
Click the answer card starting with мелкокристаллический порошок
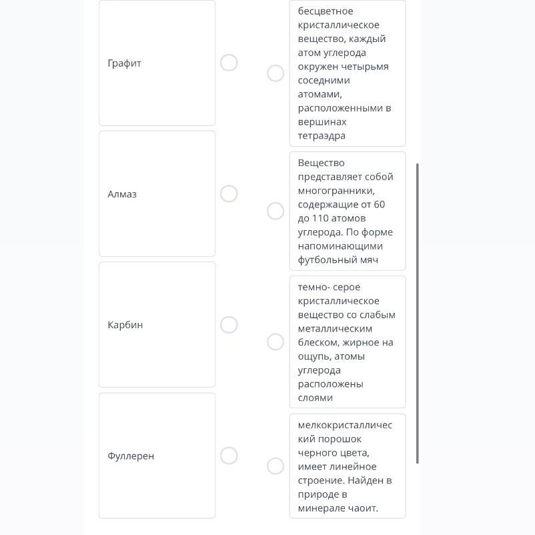coord(347,466)
